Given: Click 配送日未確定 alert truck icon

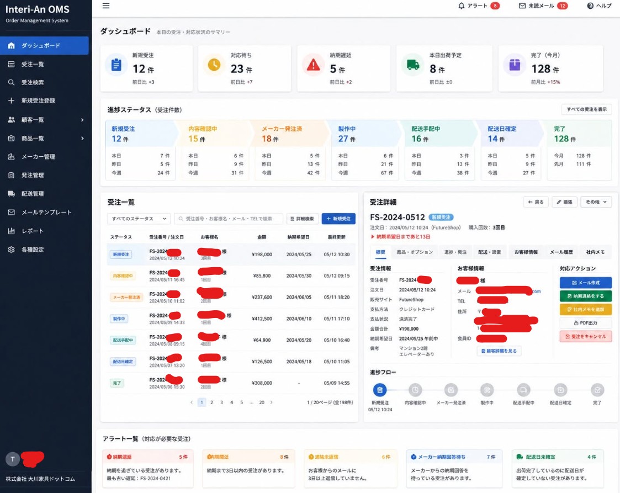Looking at the screenshot, I should (x=520, y=457).
